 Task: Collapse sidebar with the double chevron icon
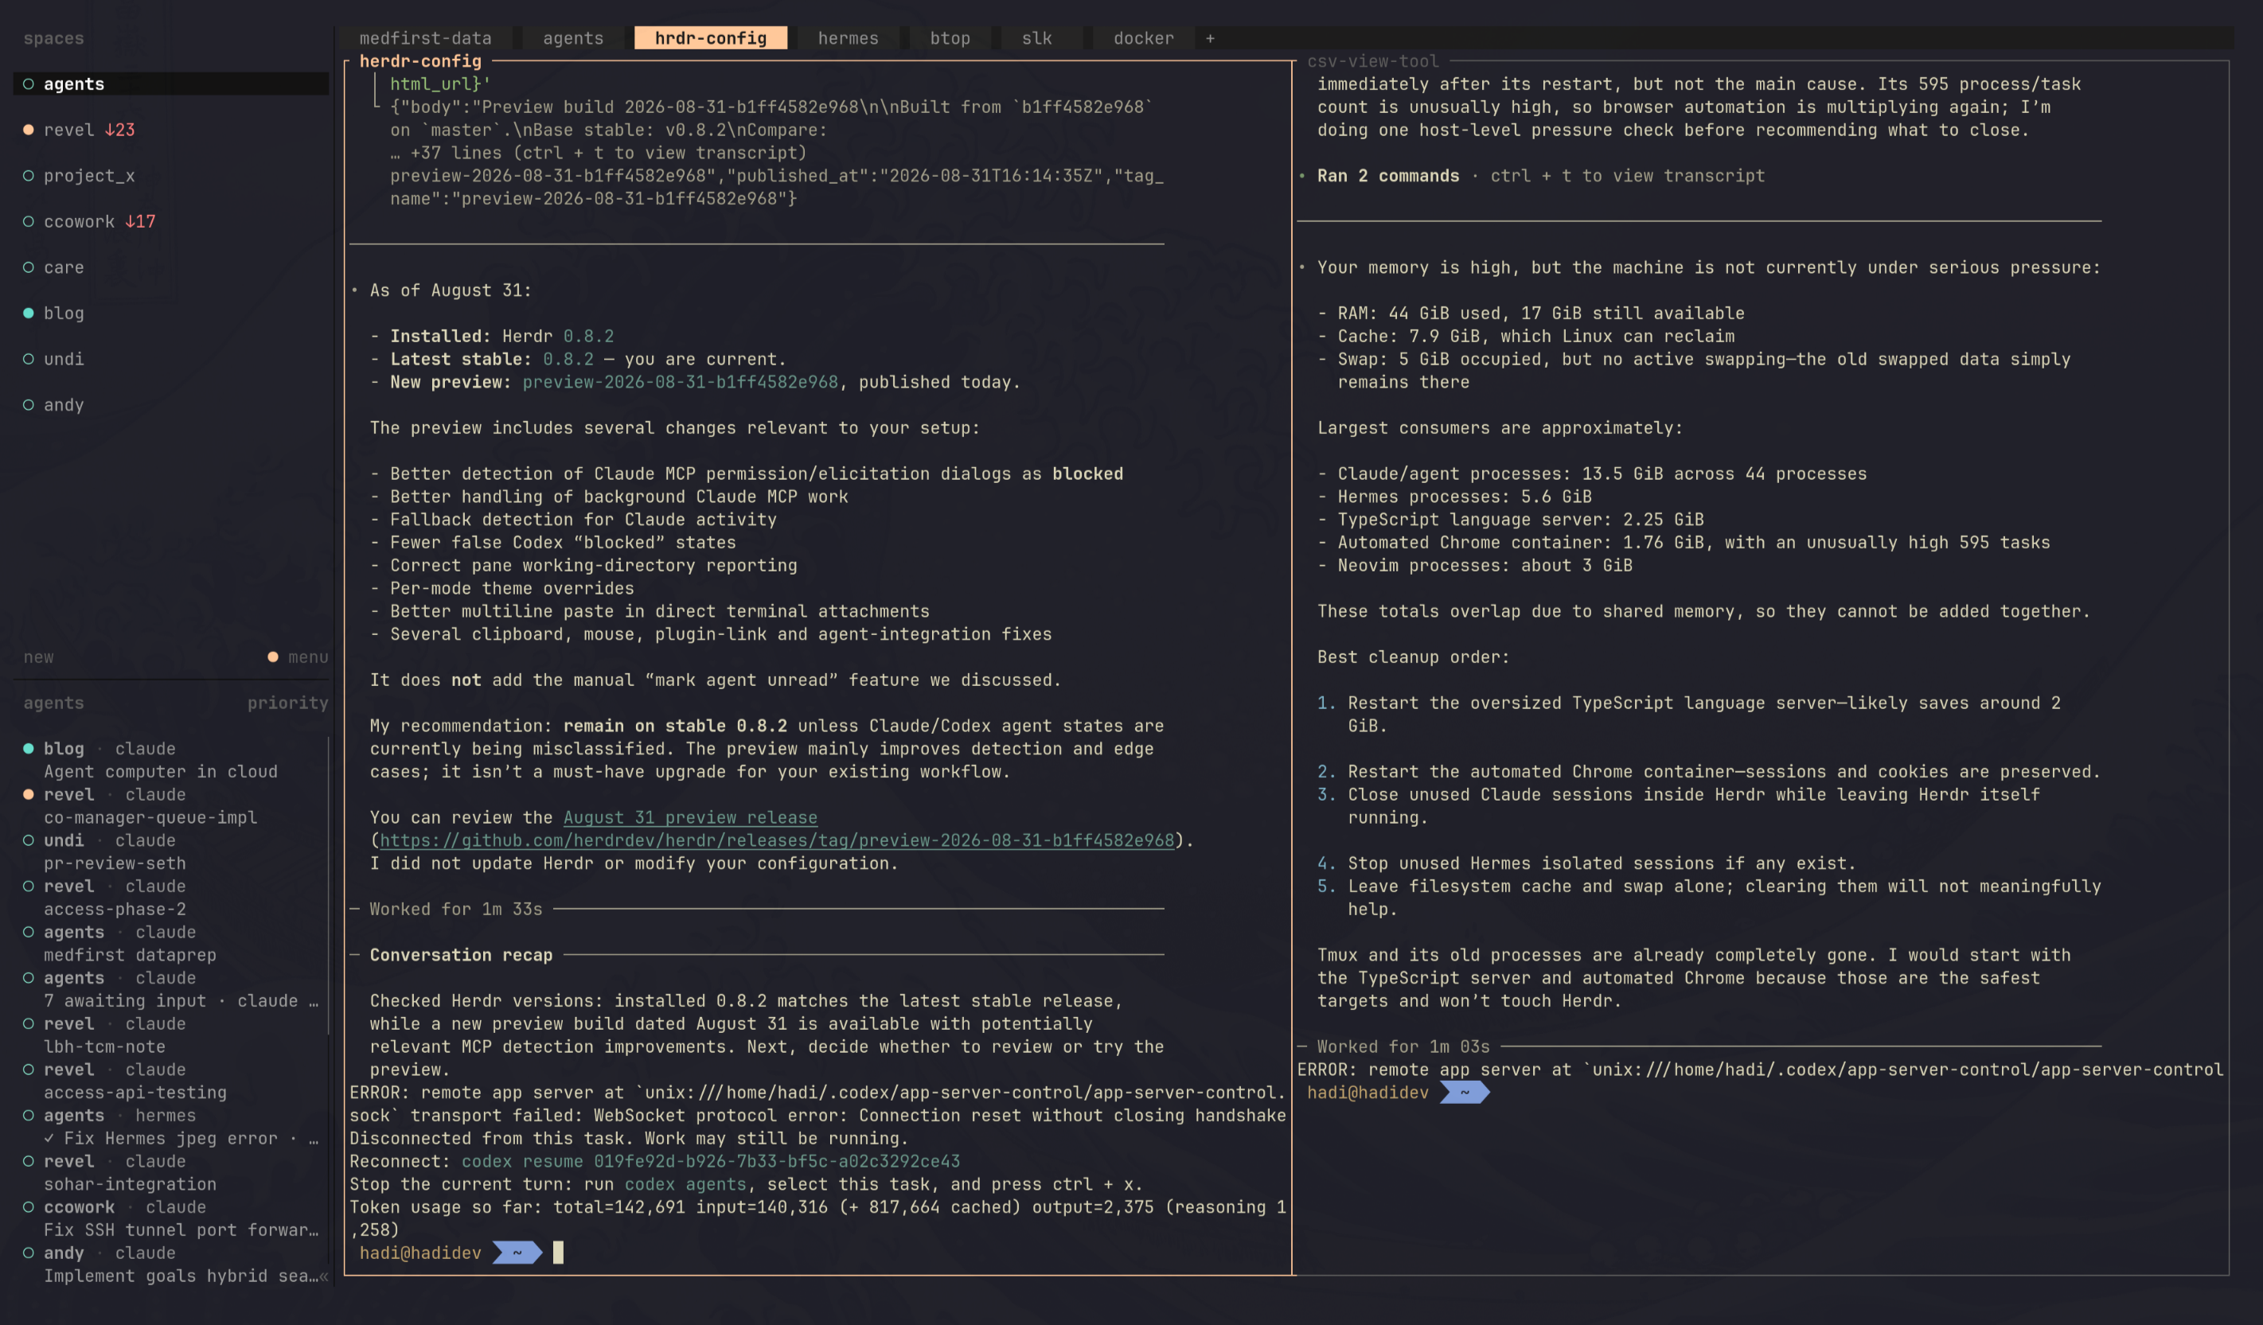coord(323,1275)
